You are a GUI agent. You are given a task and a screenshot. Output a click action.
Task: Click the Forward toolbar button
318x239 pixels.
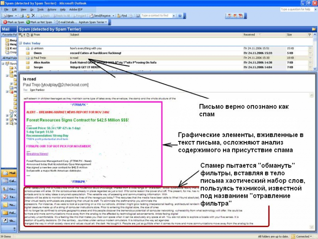point(79,16)
